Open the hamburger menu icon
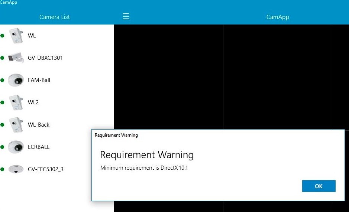This screenshot has width=349, height=212. coord(126,16)
